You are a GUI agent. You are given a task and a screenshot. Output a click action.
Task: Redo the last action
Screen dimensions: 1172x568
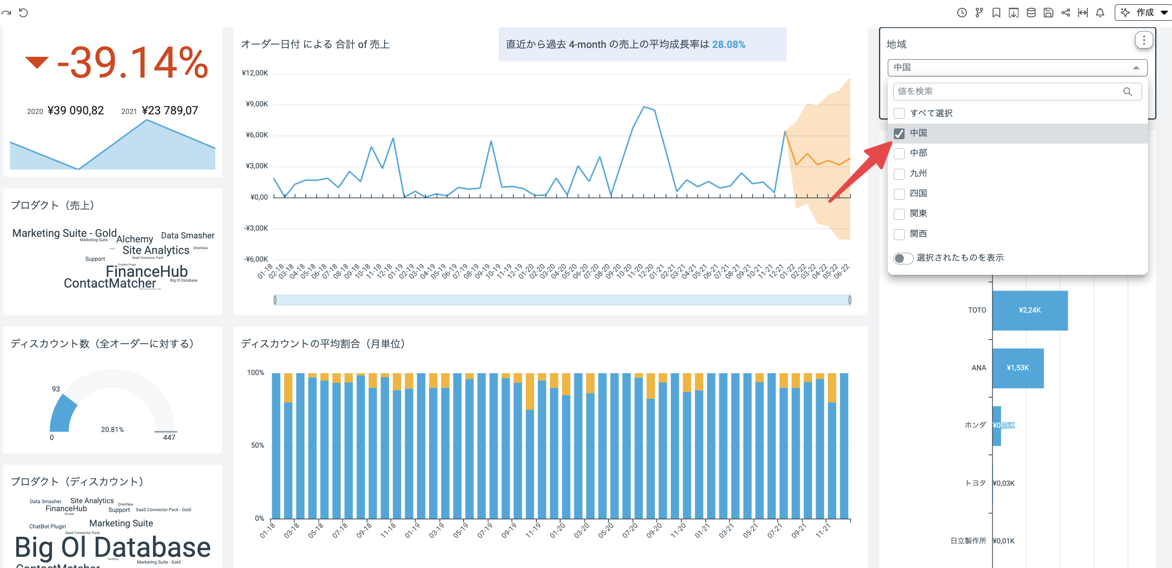[x=6, y=12]
